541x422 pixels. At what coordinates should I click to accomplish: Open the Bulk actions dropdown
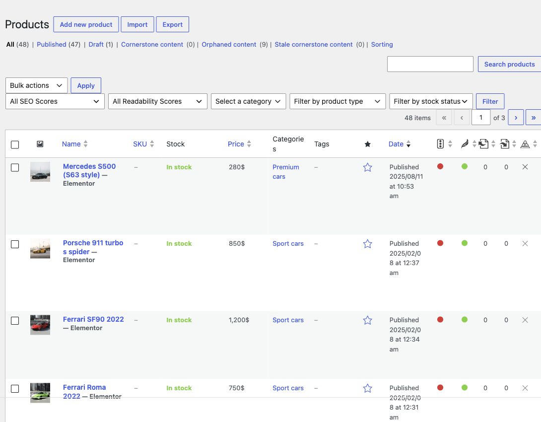point(37,85)
